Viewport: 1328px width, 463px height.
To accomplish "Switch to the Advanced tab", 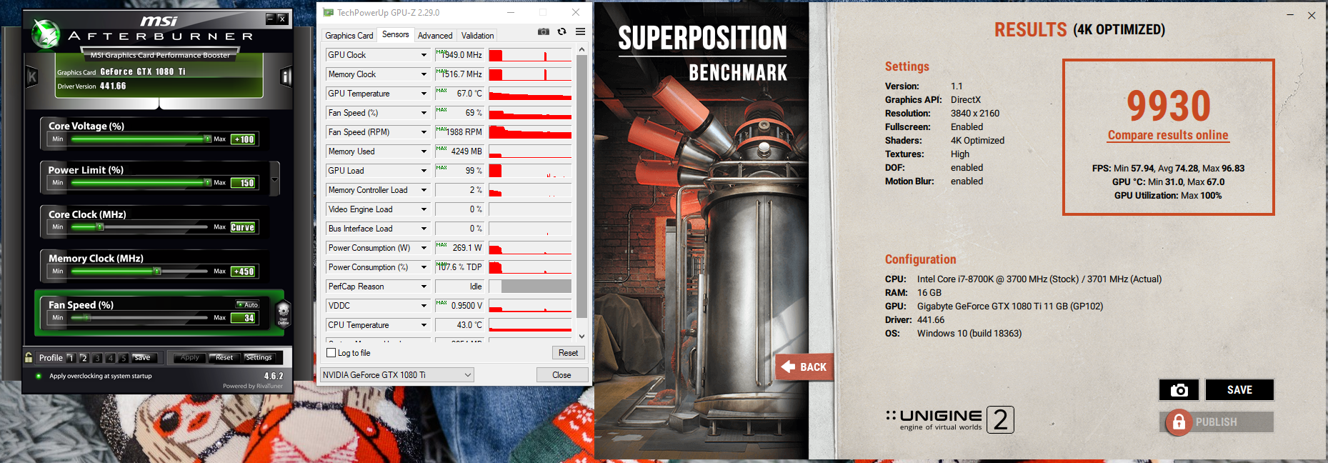I will [x=435, y=36].
